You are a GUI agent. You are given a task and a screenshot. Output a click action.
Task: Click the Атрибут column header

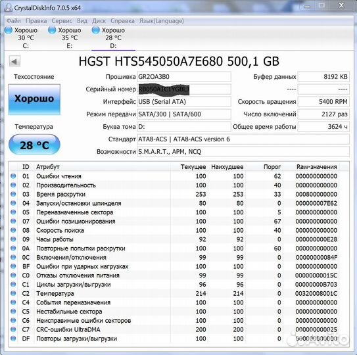coord(48,167)
